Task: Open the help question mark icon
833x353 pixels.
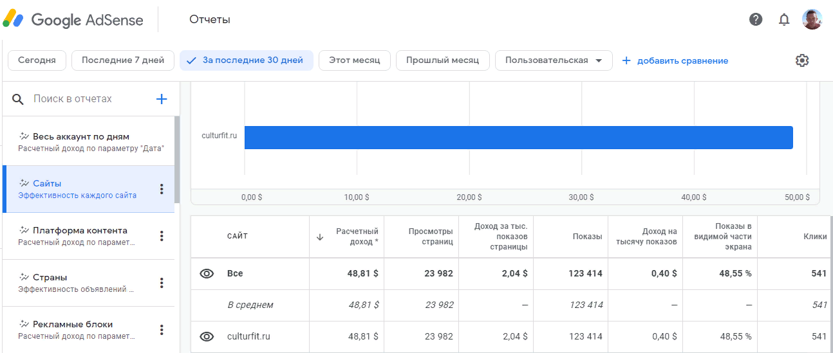Action: [756, 19]
